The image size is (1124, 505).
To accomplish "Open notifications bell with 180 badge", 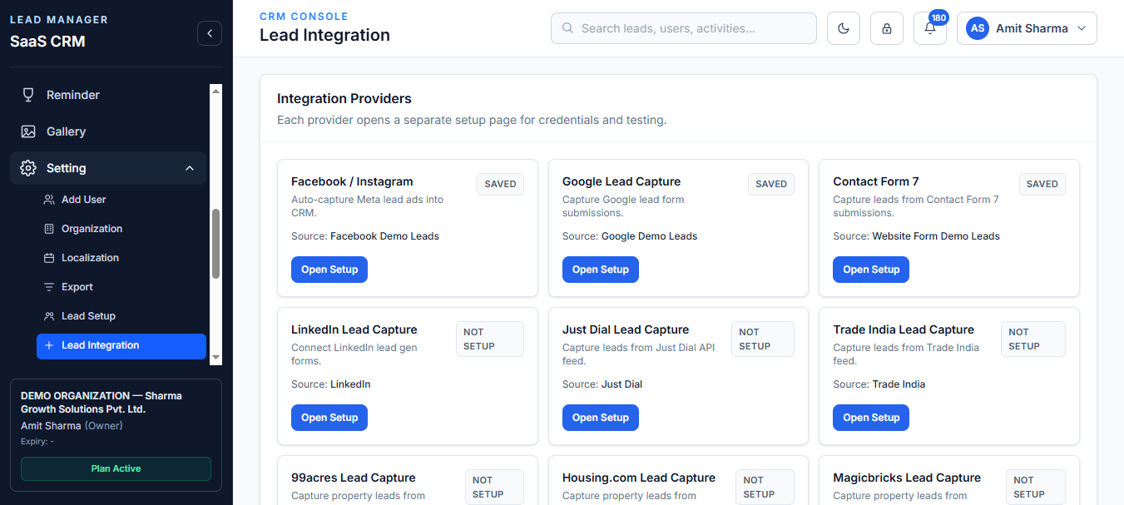I will (930, 28).
